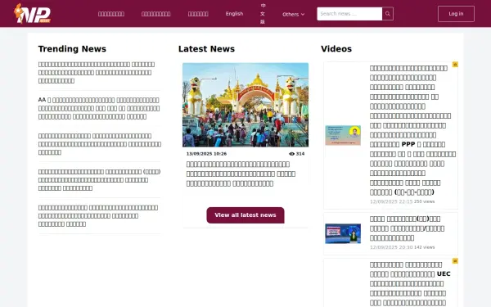Click the search magnifier icon
This screenshot has width=491, height=307.
coord(388,14)
